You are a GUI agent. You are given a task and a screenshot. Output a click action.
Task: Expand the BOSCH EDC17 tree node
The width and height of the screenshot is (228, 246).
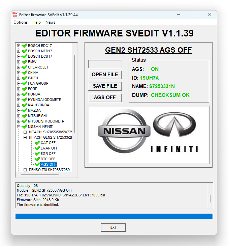19,46
